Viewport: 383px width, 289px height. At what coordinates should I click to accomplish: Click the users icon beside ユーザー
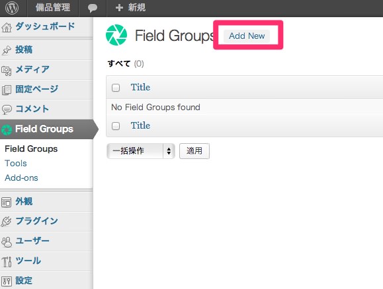tap(7, 241)
